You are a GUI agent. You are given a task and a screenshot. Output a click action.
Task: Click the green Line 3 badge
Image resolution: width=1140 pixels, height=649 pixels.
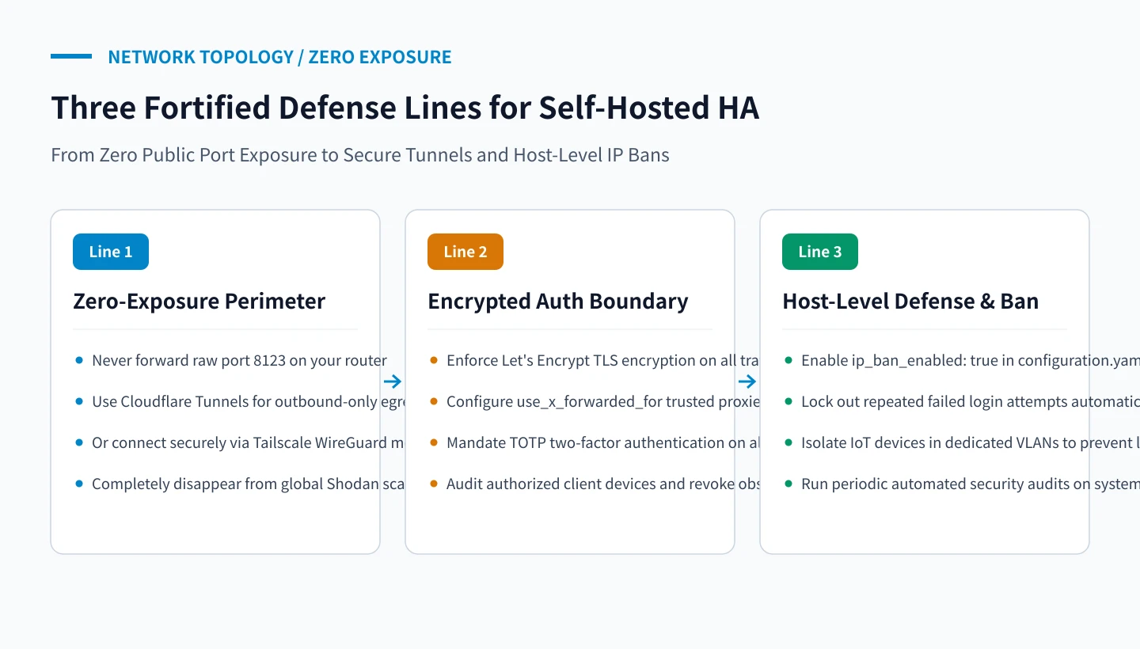pyautogui.click(x=820, y=252)
